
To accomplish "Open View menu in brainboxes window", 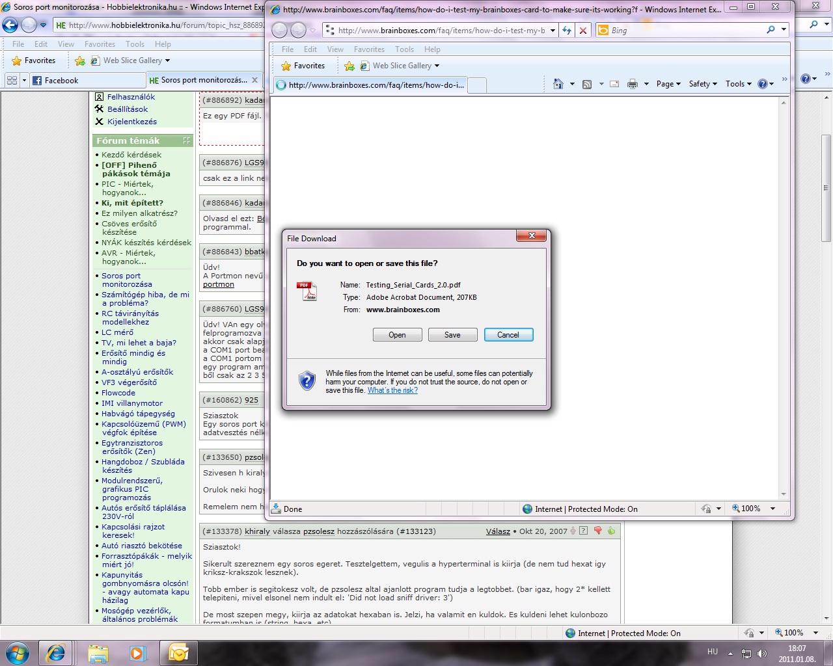I will tap(335, 49).
